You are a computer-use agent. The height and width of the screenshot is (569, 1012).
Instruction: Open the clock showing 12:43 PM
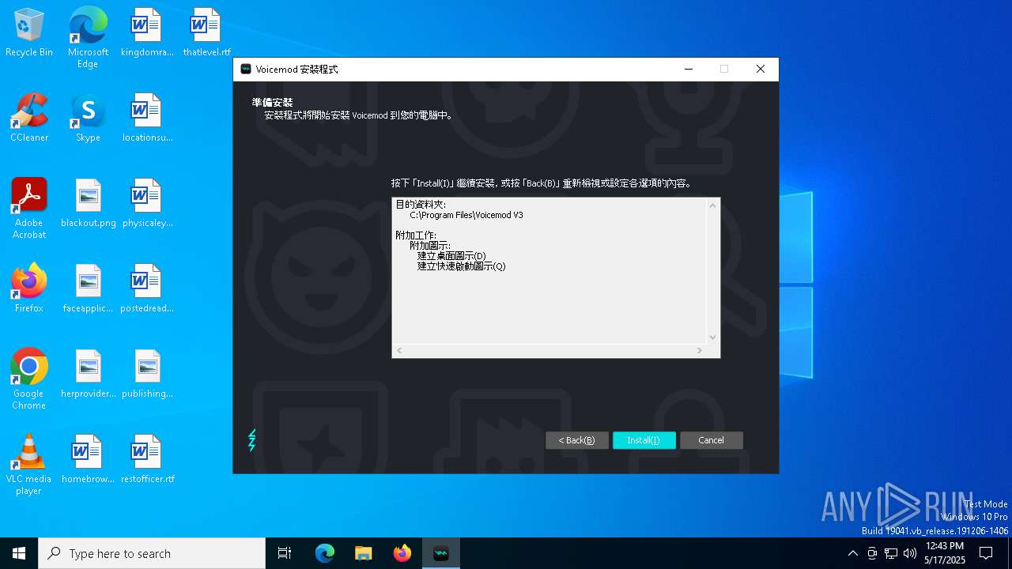click(945, 553)
